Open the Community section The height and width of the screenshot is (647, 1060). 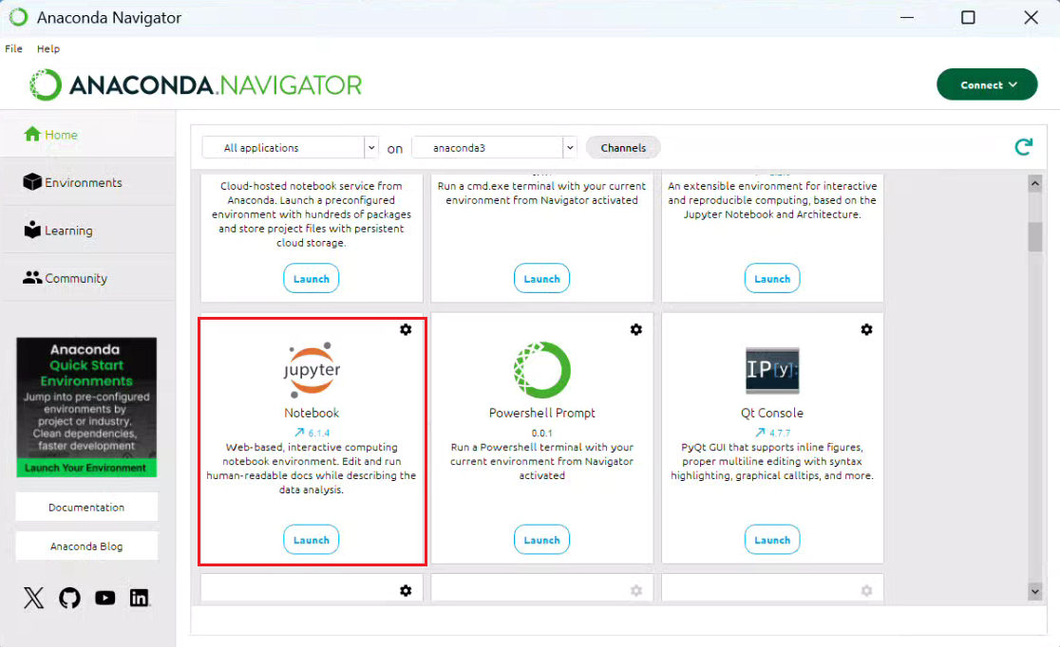coord(88,278)
